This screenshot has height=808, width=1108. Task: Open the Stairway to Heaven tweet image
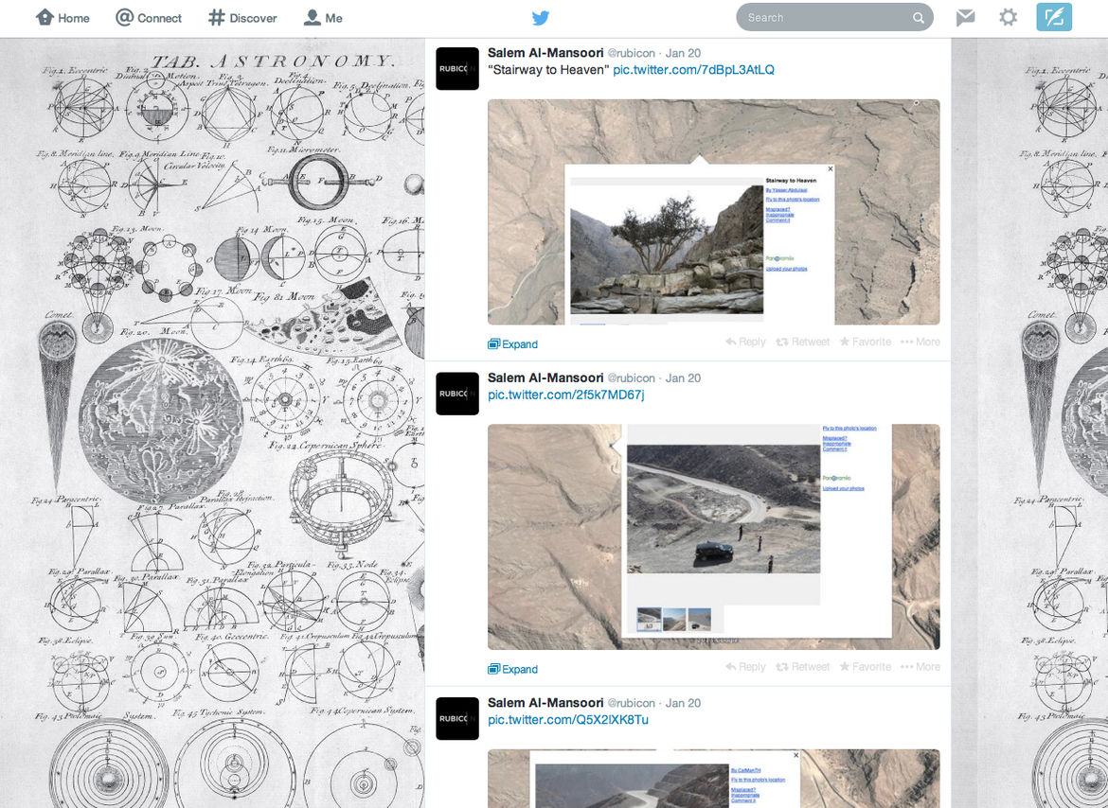point(714,212)
